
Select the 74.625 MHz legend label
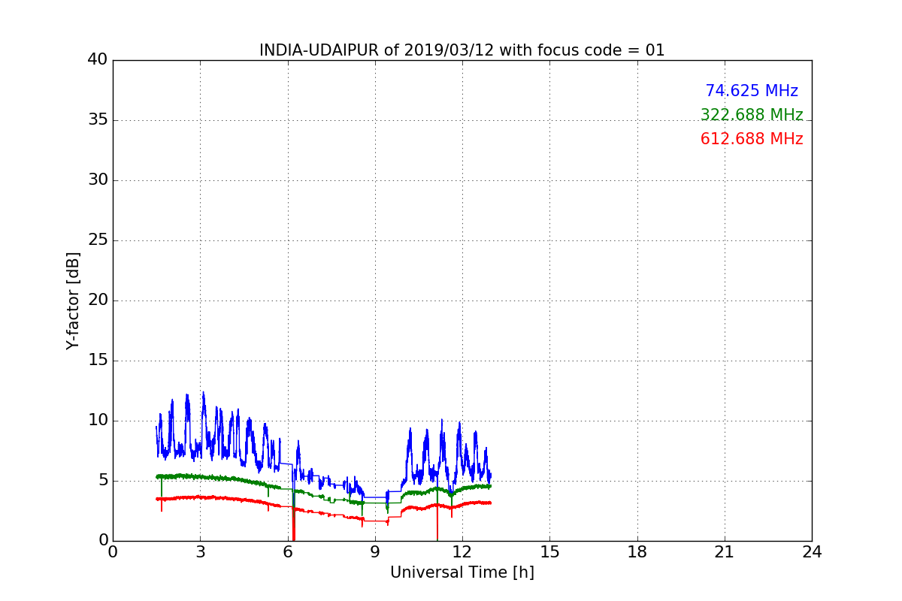752,91
